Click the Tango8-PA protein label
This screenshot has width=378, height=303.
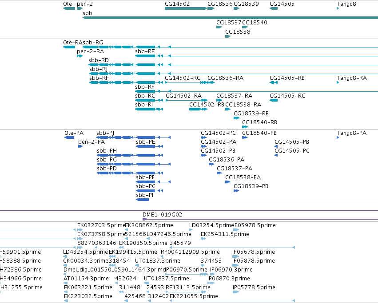351,133
